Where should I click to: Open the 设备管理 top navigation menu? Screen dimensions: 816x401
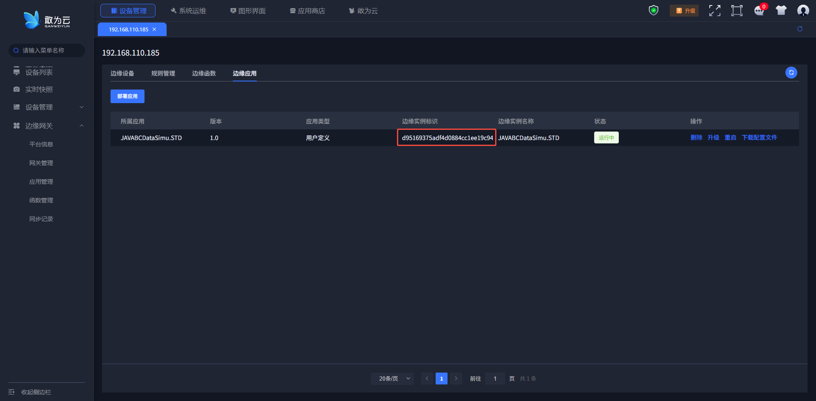128,11
